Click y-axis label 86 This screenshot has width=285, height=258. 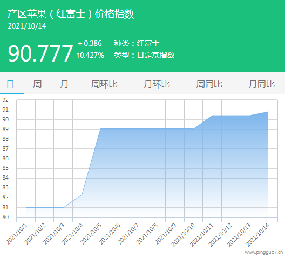pos(5,159)
